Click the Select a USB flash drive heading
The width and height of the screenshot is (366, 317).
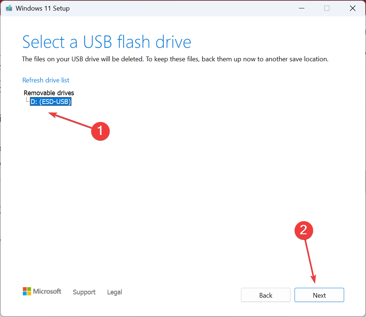point(106,42)
